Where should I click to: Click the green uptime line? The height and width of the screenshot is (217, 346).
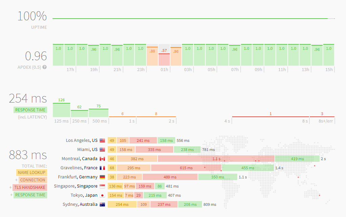pos(190,19)
